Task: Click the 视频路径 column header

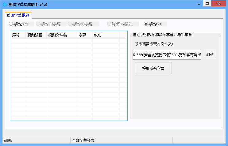Action: 36,35
